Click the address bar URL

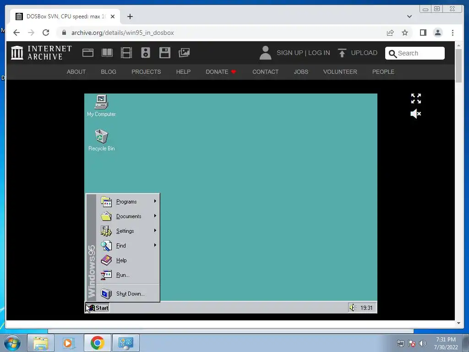click(x=123, y=33)
